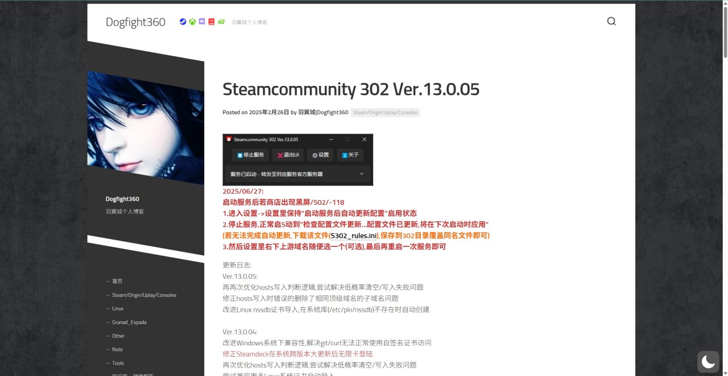728x376 pixels.
Task: Click the red square icon in header
Action: [212, 22]
